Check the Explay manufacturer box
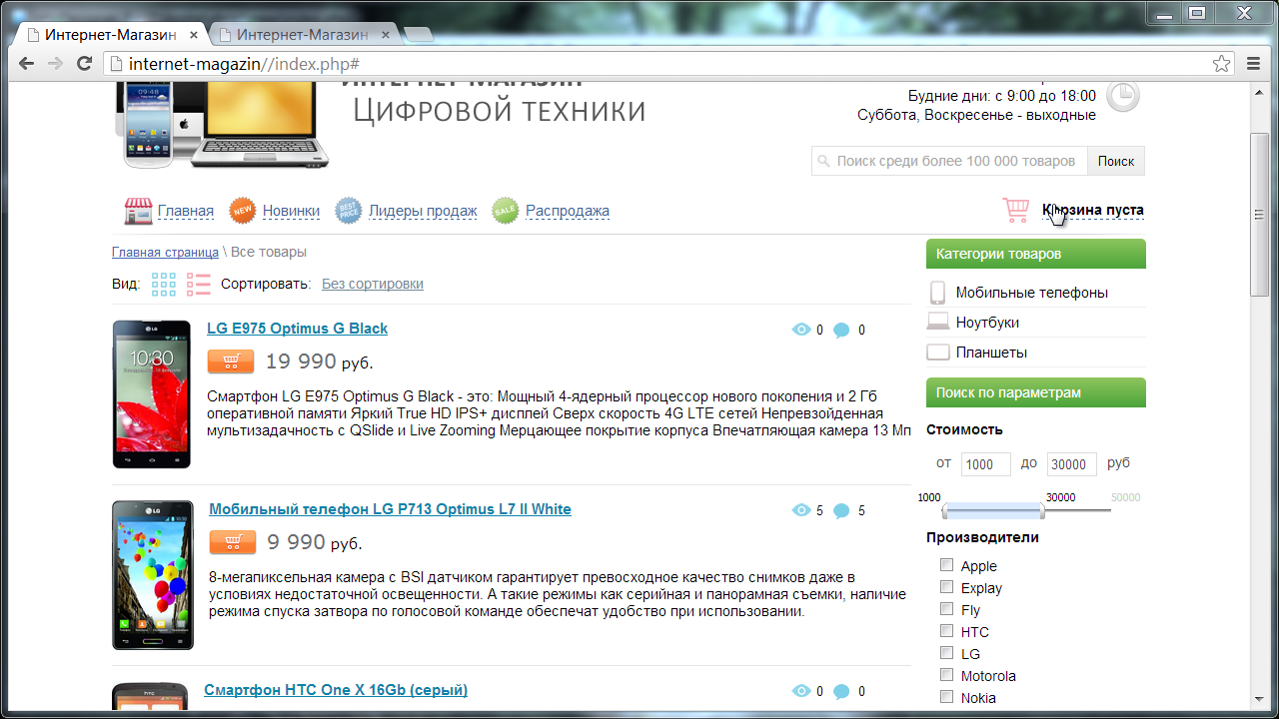The height and width of the screenshot is (719, 1279). pyautogui.click(x=947, y=587)
